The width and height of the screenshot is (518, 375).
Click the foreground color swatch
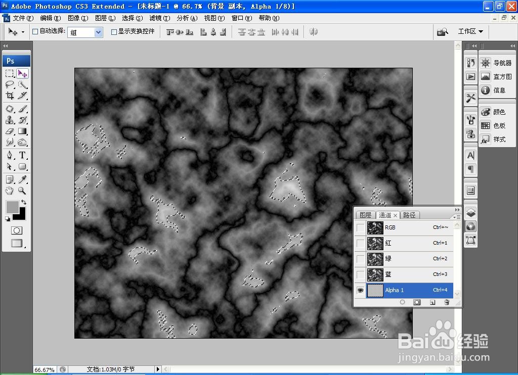[x=12, y=207]
